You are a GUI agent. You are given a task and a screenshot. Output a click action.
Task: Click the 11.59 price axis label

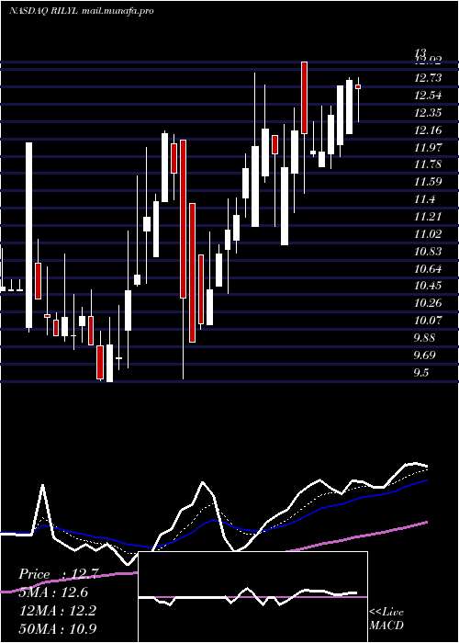[x=429, y=182]
